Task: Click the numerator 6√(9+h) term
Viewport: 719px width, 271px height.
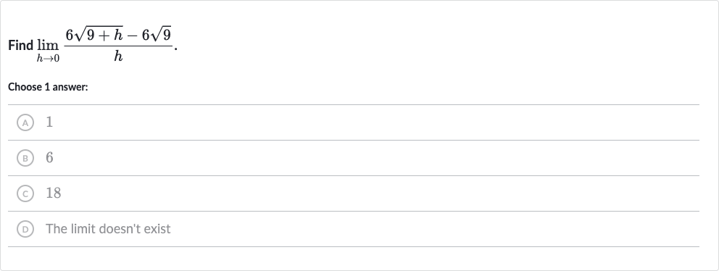Action: click(x=94, y=34)
